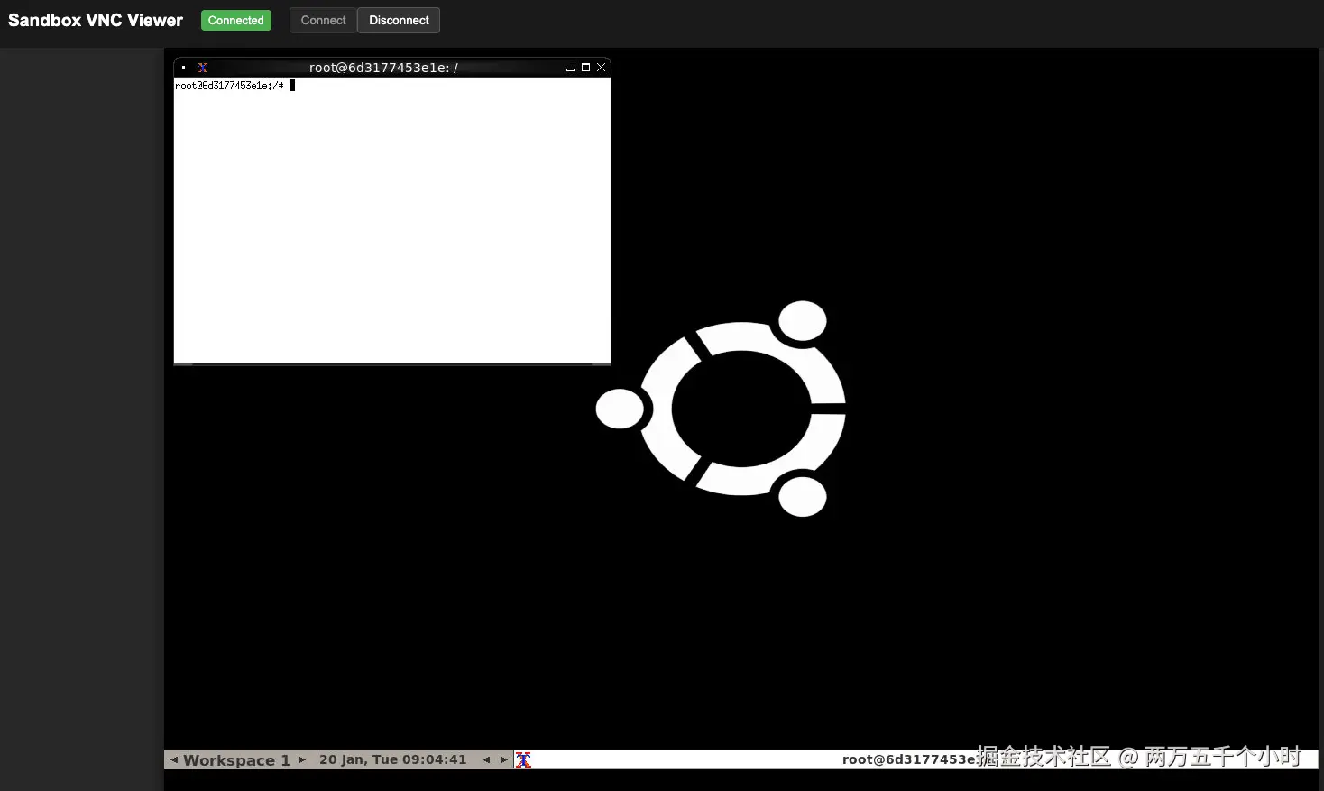Click the xterm icon in the taskbar tray
1324x791 pixels.
pos(523,759)
